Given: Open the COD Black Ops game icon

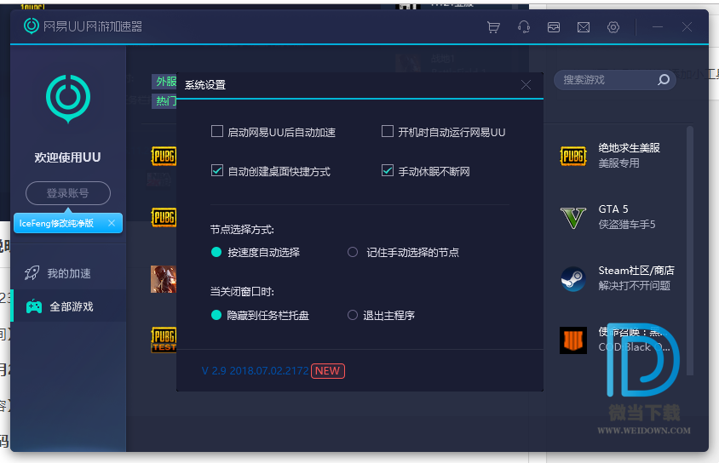Looking at the screenshot, I should pos(573,340).
